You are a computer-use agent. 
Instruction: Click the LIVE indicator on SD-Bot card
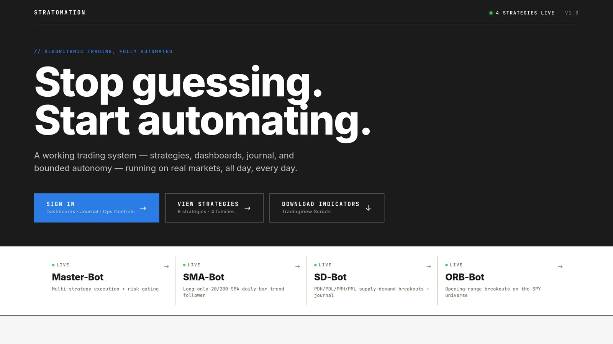coord(323,265)
